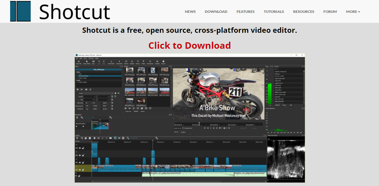Open the FORUM link
Viewport: 379px width, 186px height.
pos(330,12)
